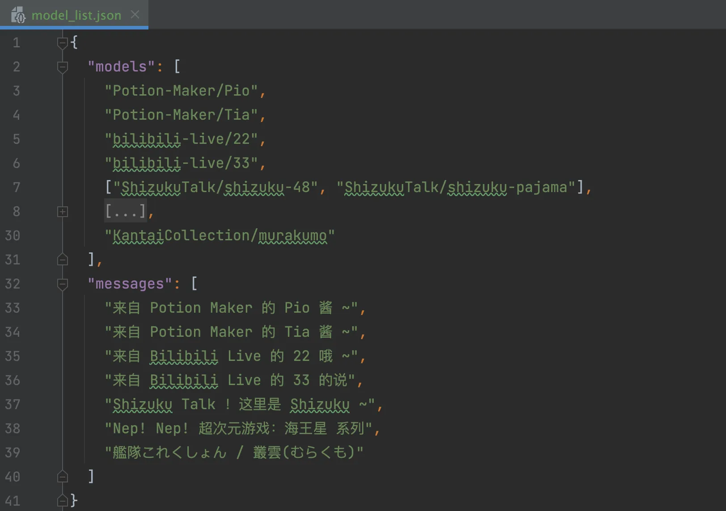Screen dimensions: 726x511
Task: Collapse the root object at line 1
Action: point(63,43)
